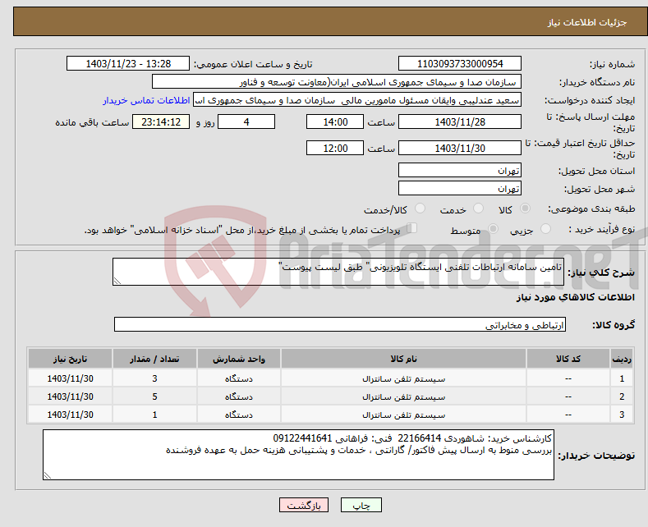648x527 pixels.
Task: Click the گروه کالا field ارتباطی و مخابراتی
Action: 340,324
